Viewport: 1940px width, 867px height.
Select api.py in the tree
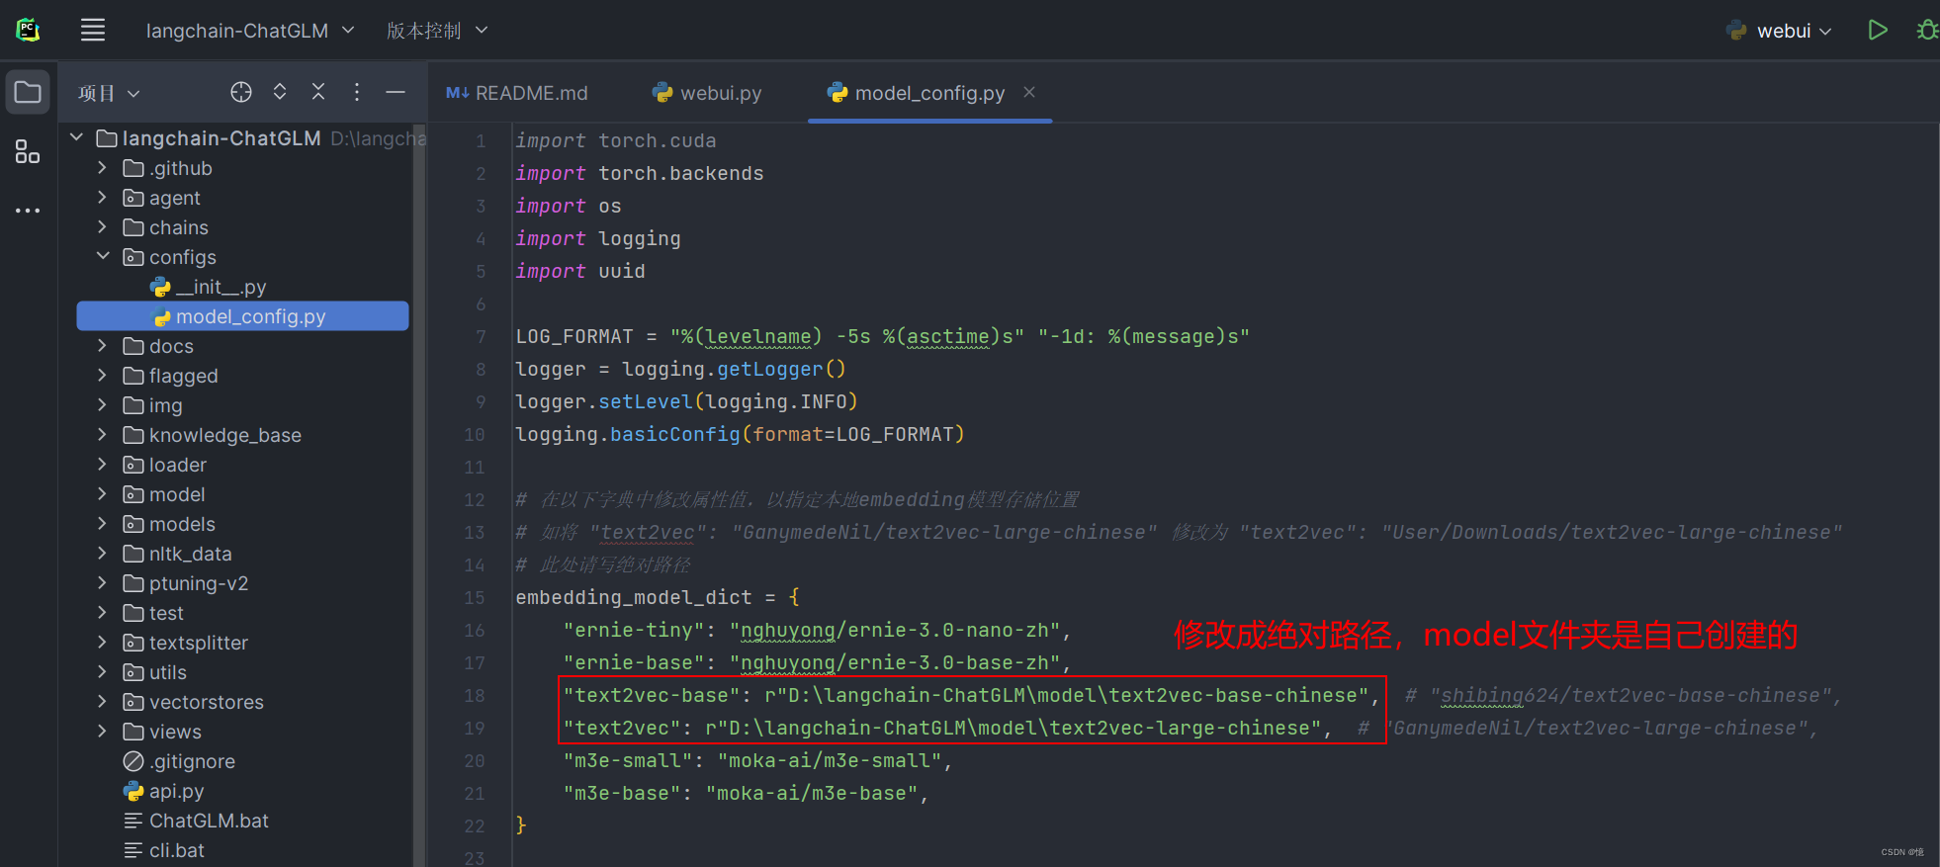point(163,791)
